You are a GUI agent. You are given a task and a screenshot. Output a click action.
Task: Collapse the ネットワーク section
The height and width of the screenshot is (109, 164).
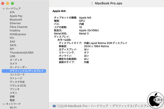pyautogui.click(x=3, y=104)
